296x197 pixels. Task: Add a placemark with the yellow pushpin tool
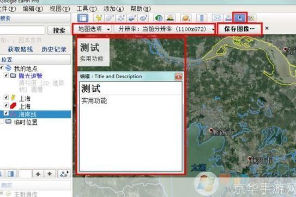coord(99,18)
